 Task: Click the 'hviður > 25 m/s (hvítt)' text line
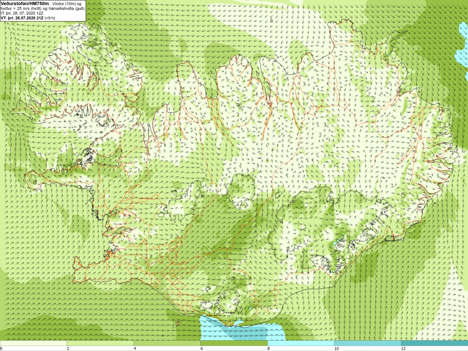pyautogui.click(x=21, y=8)
